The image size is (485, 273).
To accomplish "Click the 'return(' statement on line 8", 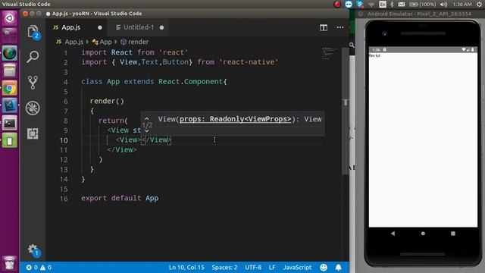I will pyautogui.click(x=113, y=121).
